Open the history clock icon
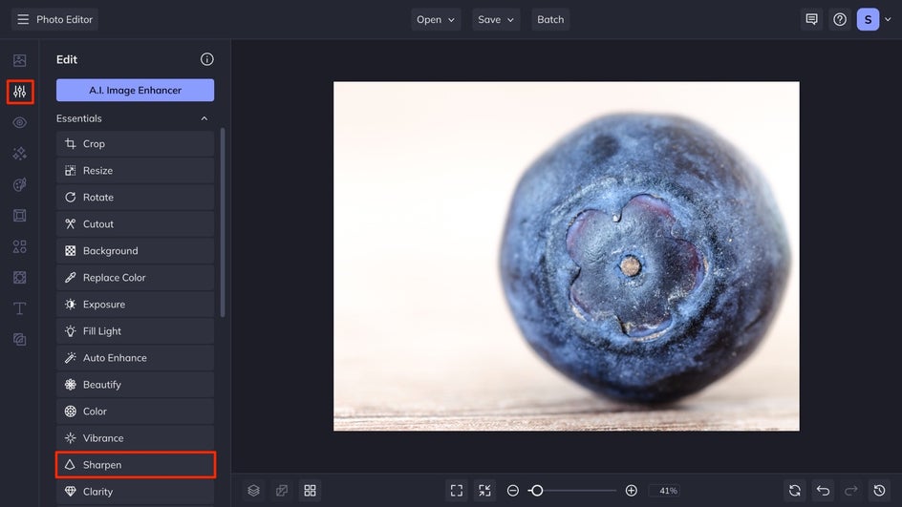The width and height of the screenshot is (902, 507). [880, 491]
